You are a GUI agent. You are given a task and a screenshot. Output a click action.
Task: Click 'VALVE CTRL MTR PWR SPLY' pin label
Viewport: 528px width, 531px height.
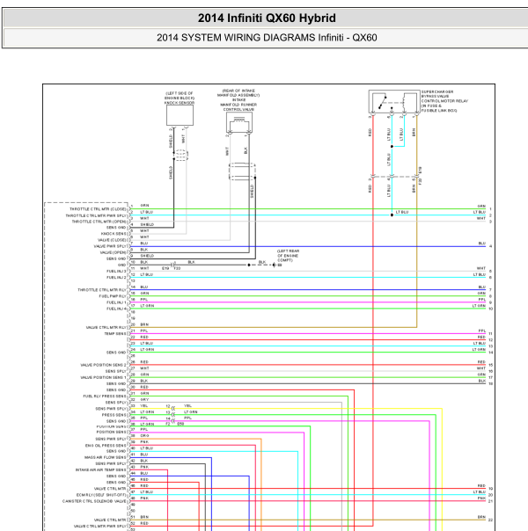[100, 527]
